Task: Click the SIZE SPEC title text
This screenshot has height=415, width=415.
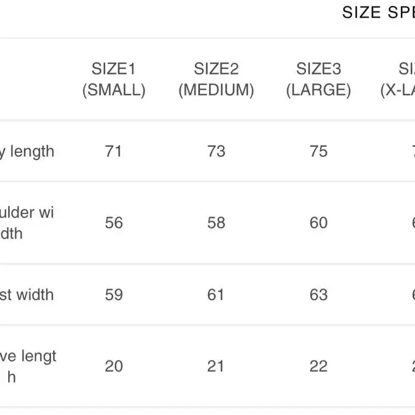Action: click(x=378, y=12)
